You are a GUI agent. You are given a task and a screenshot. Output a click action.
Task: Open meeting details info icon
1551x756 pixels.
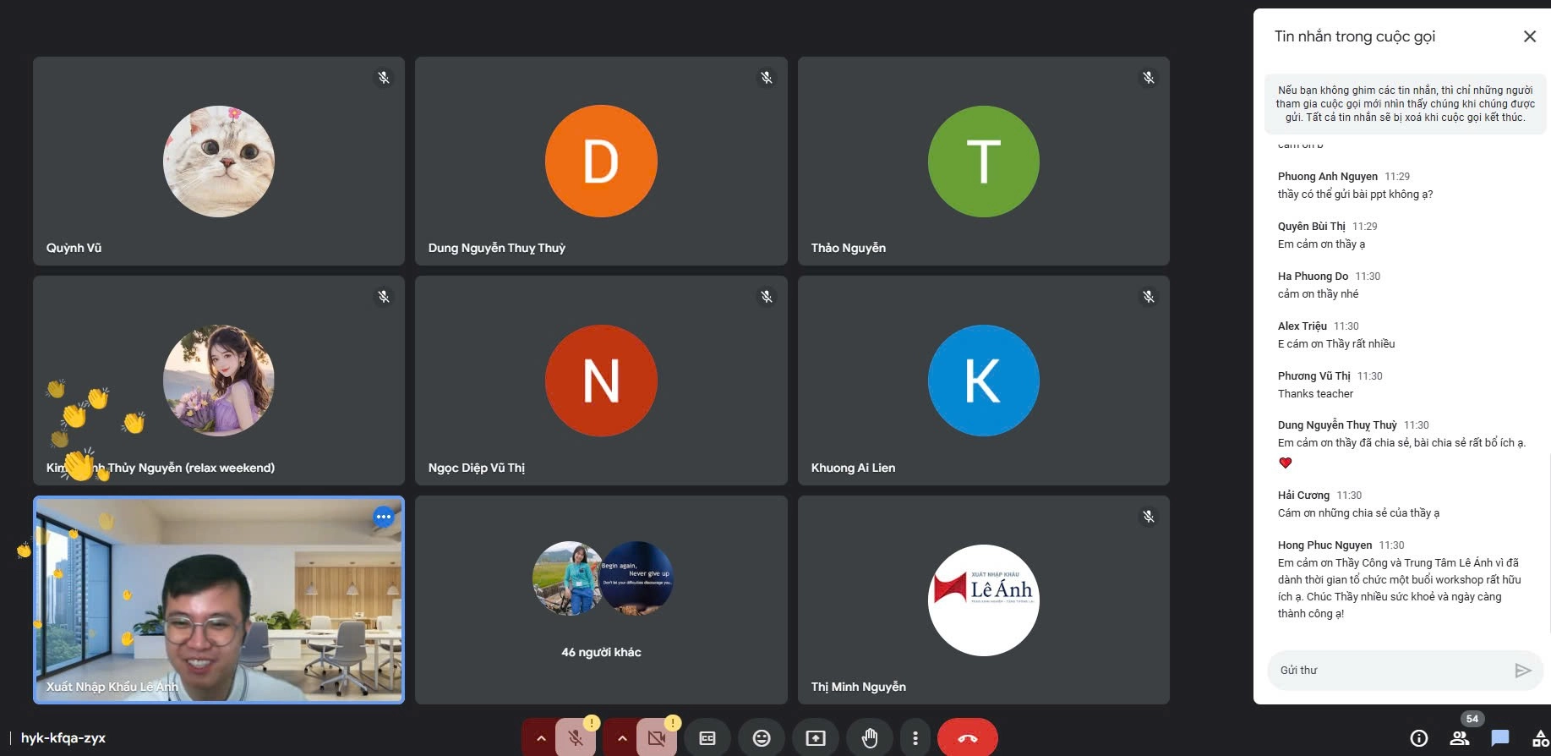[1419, 738]
